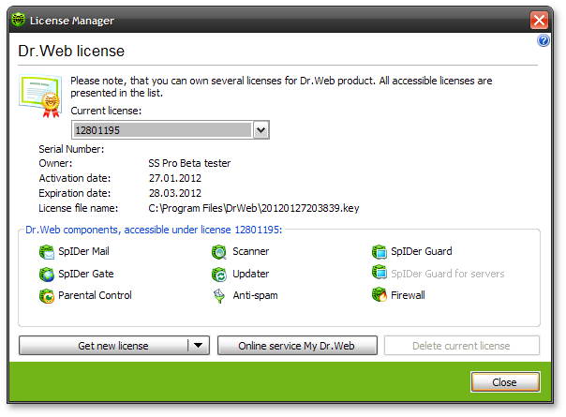Click the Dr.Web components group title
Viewport: 566px width, 417px height.
click(x=154, y=230)
